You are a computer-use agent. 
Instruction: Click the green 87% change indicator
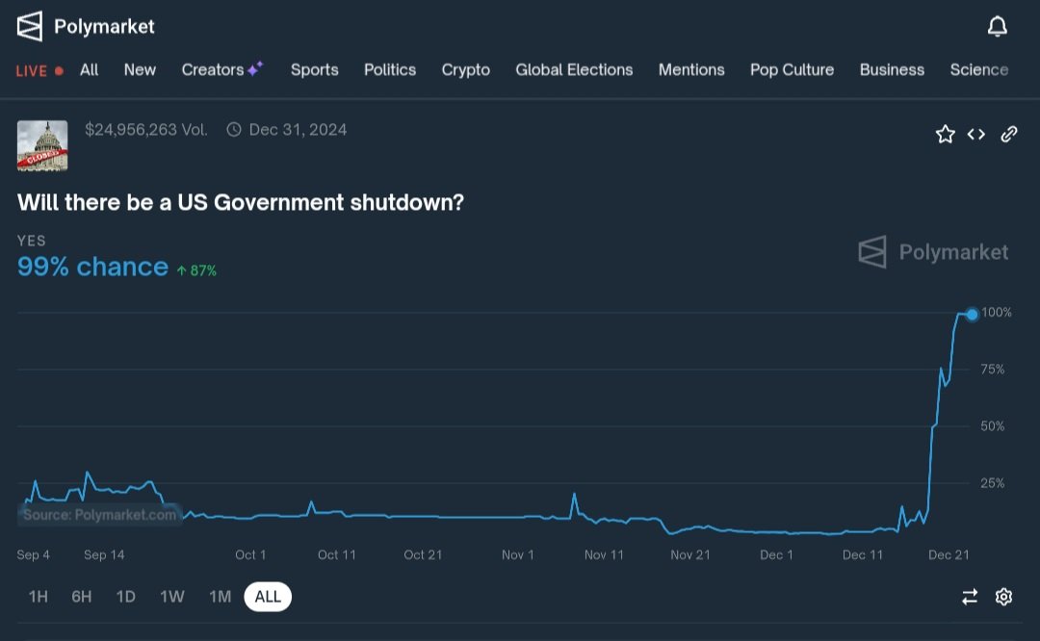[x=196, y=270]
